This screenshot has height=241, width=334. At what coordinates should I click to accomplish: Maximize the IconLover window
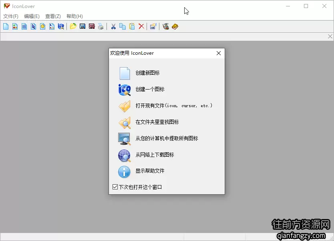(x=306, y=6)
